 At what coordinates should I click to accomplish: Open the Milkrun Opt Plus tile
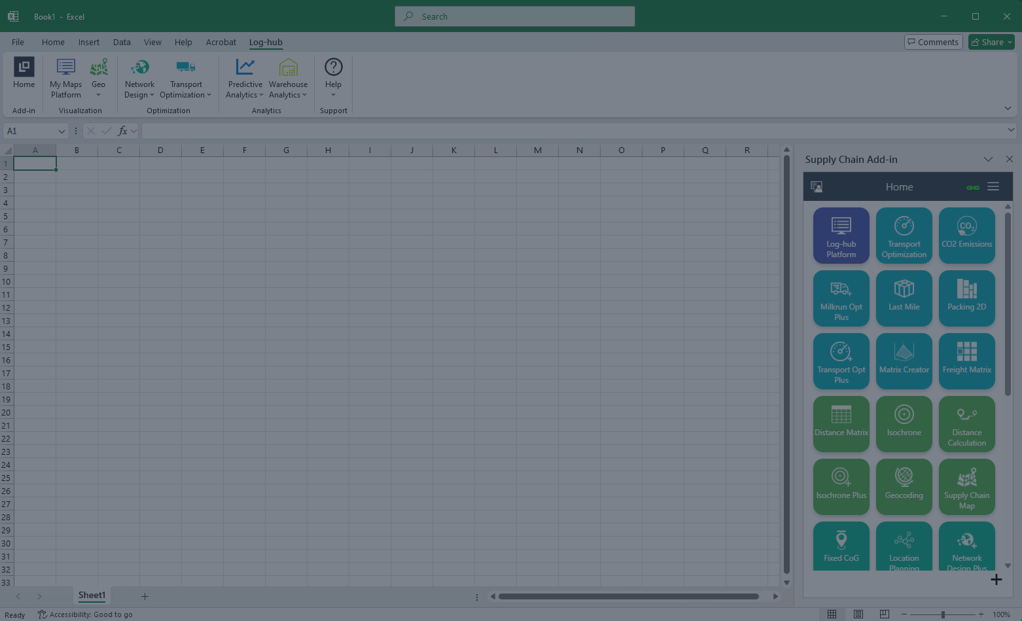(x=841, y=298)
